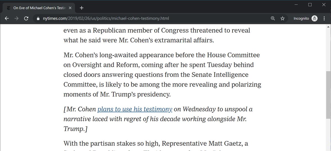Click paragraph starting "Mr. Cohen's long-awaited appearance"
Viewport: 331px width, 151px height.
coord(162,75)
